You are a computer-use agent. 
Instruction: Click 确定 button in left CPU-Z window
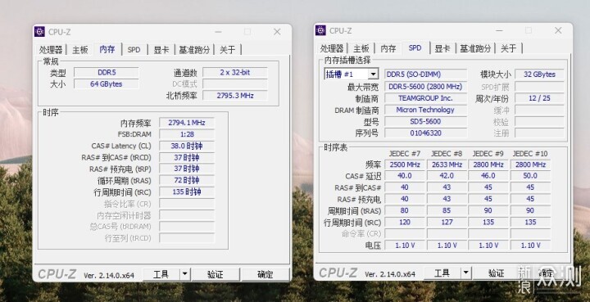265,274
